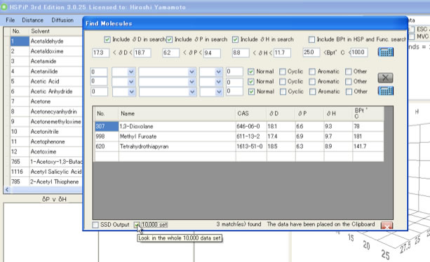
Task: Click the MVC checkbox in the main window
Action: 411,36
